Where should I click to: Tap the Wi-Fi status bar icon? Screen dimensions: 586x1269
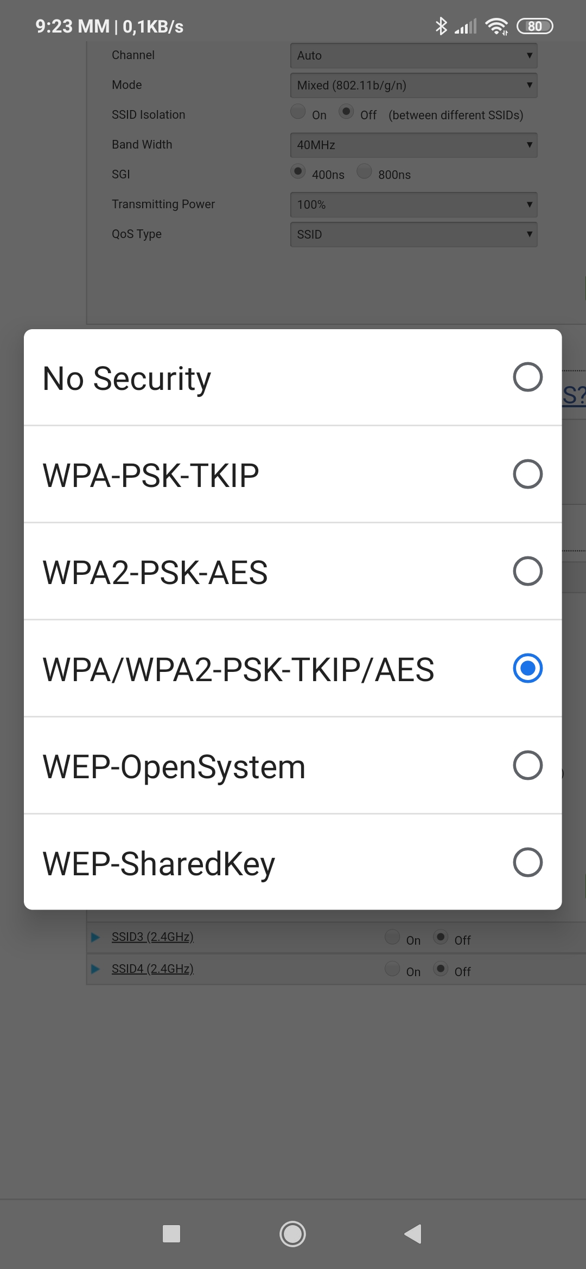point(496,26)
